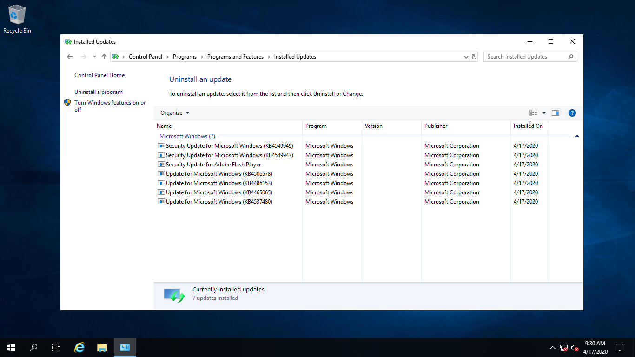The width and height of the screenshot is (635, 357).
Task: Click the taskbar clock showing 9:30 AM
Action: (x=596, y=348)
